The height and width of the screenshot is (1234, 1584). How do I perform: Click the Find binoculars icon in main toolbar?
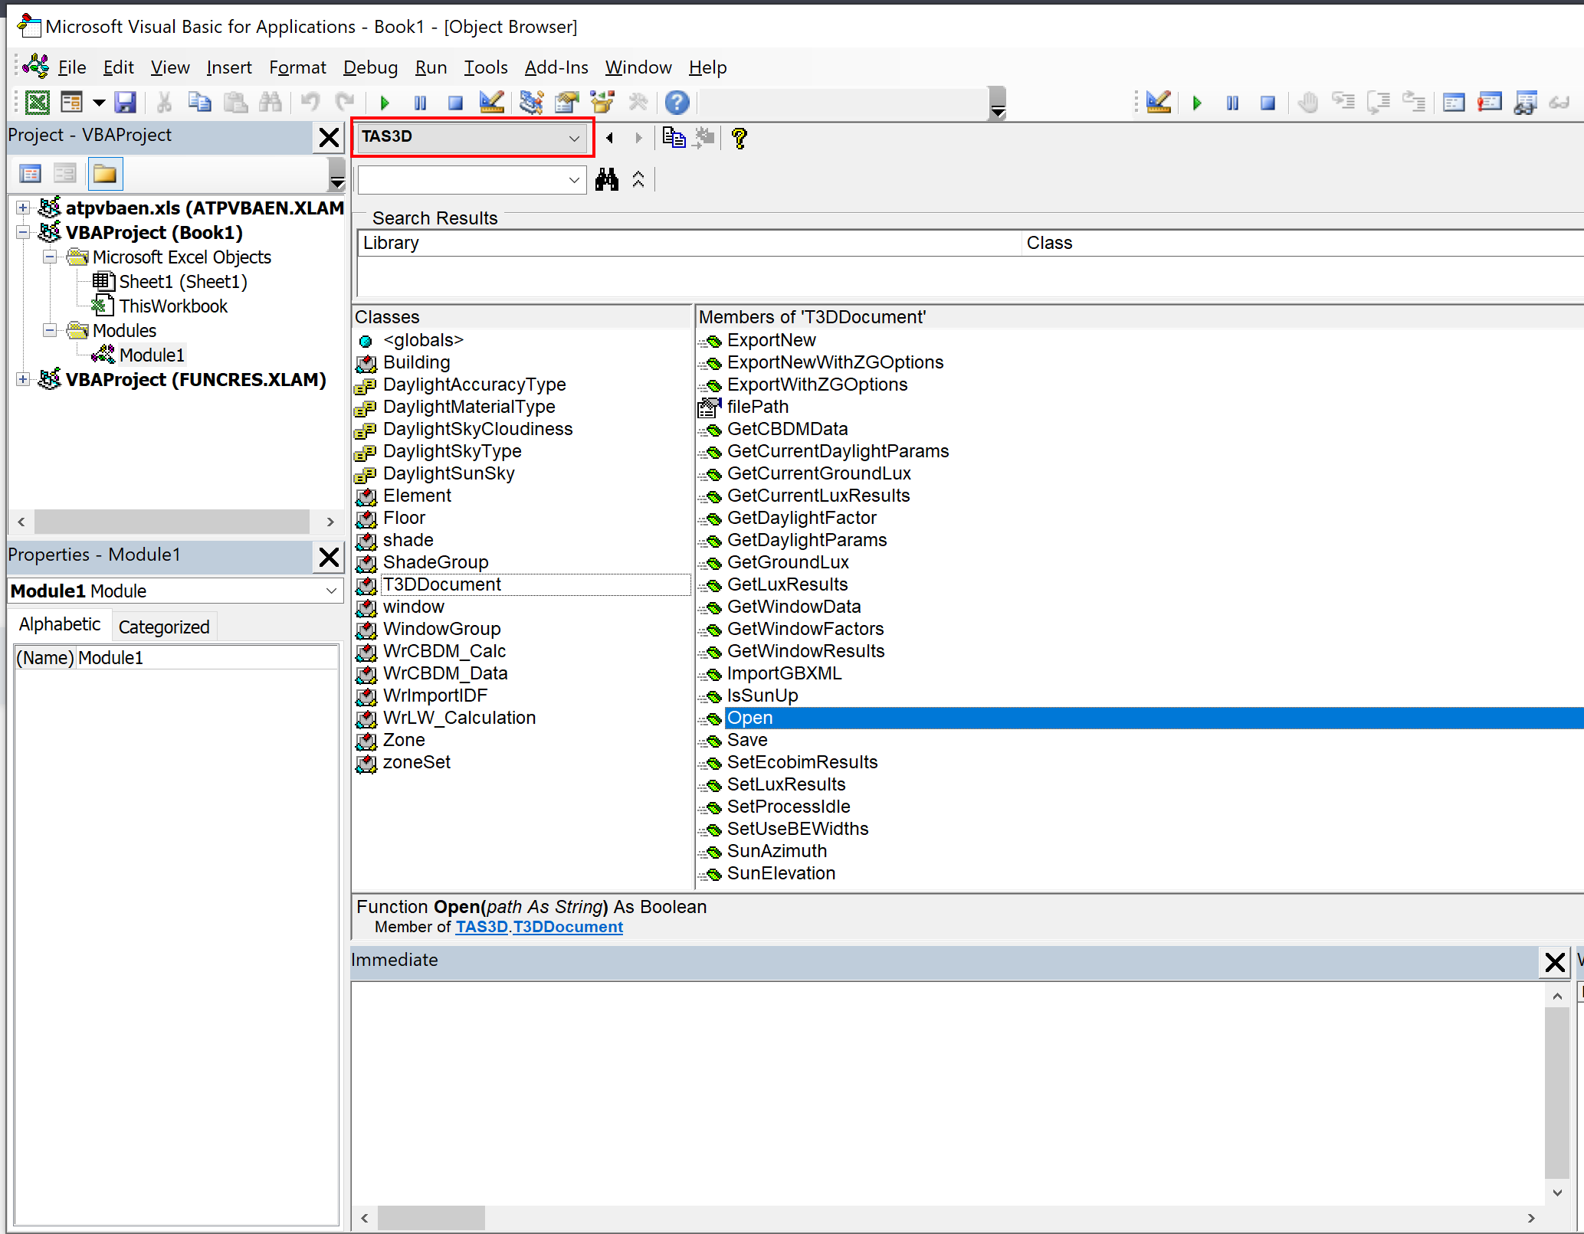click(271, 102)
